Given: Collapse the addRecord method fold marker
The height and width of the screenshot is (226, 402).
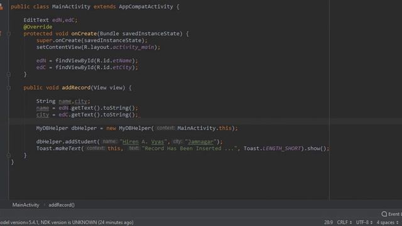Looking at the screenshot, I should point(8,88).
